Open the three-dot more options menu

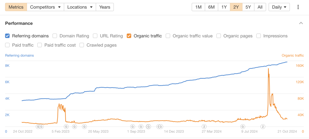pos(298,7)
